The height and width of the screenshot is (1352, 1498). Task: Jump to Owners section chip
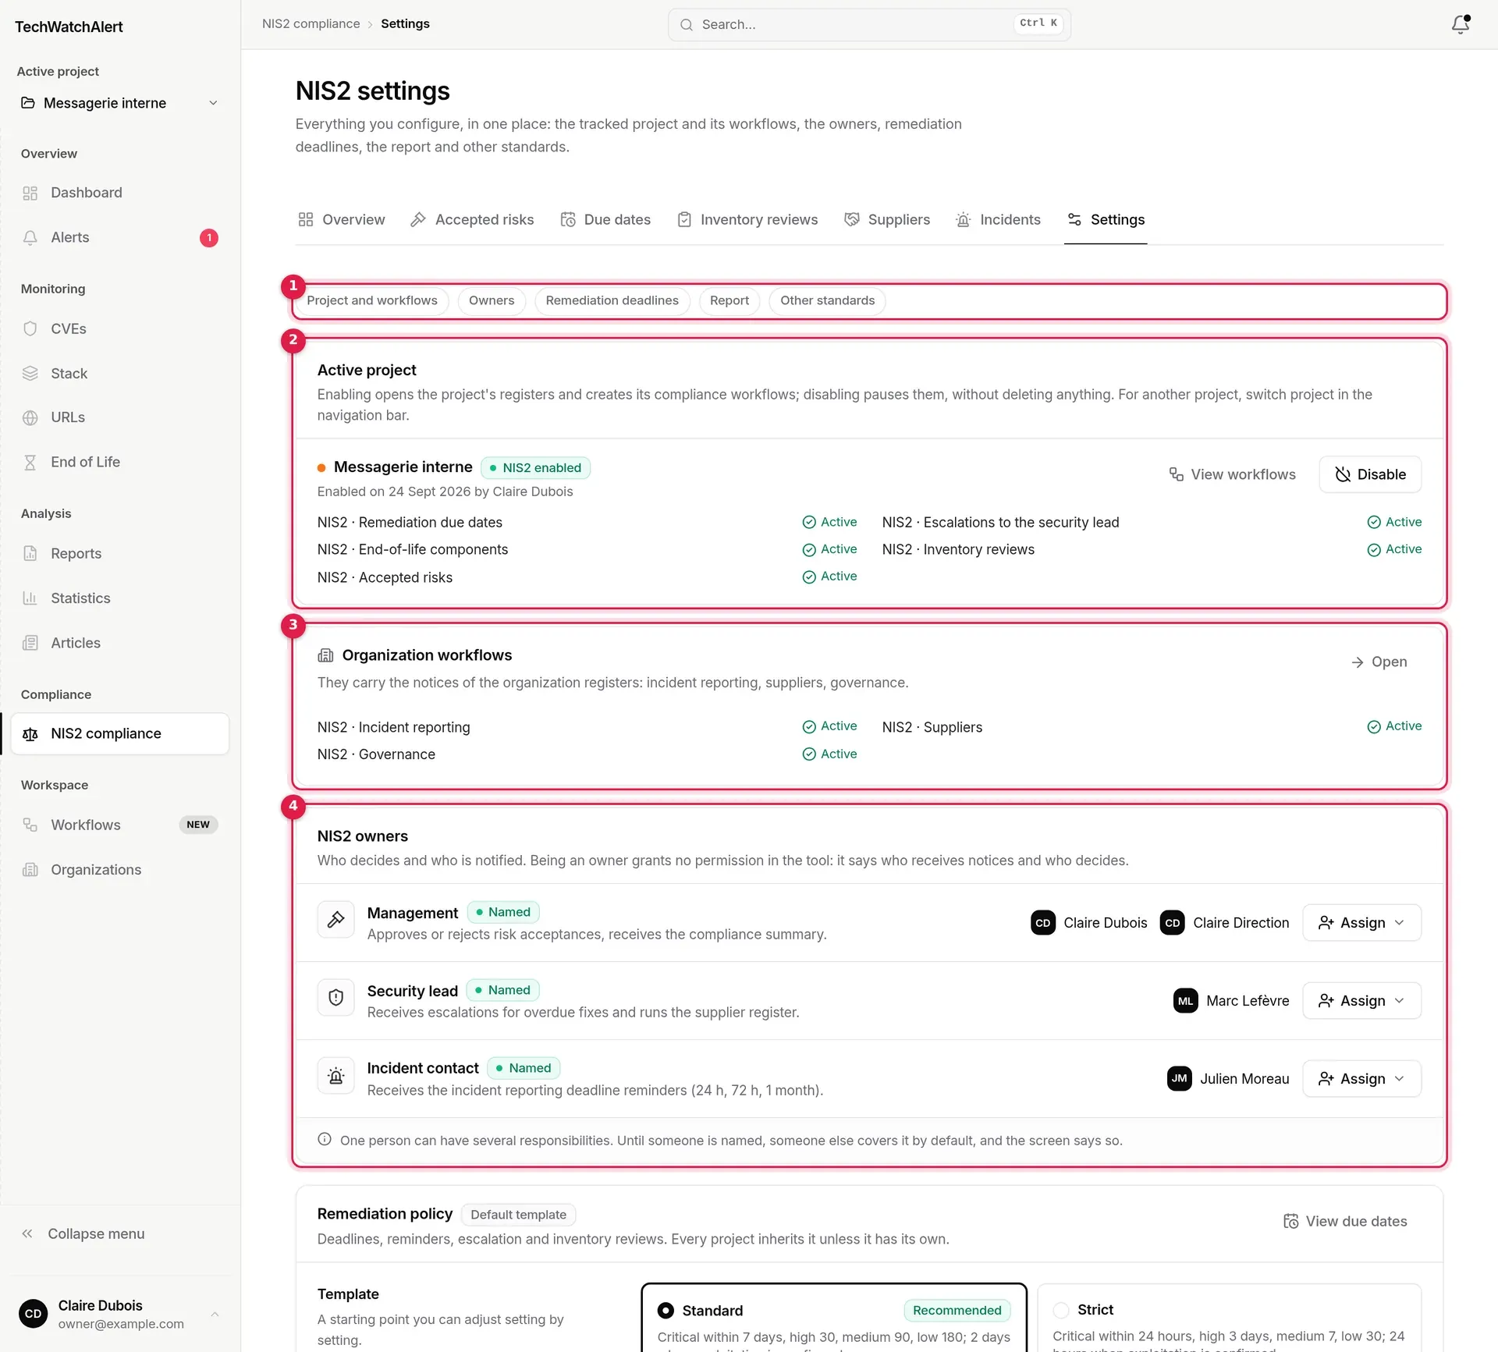tap(492, 300)
